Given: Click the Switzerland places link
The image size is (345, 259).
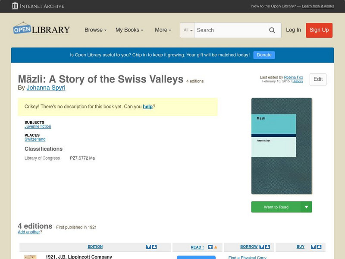Looking at the screenshot, I should (x=34, y=139).
